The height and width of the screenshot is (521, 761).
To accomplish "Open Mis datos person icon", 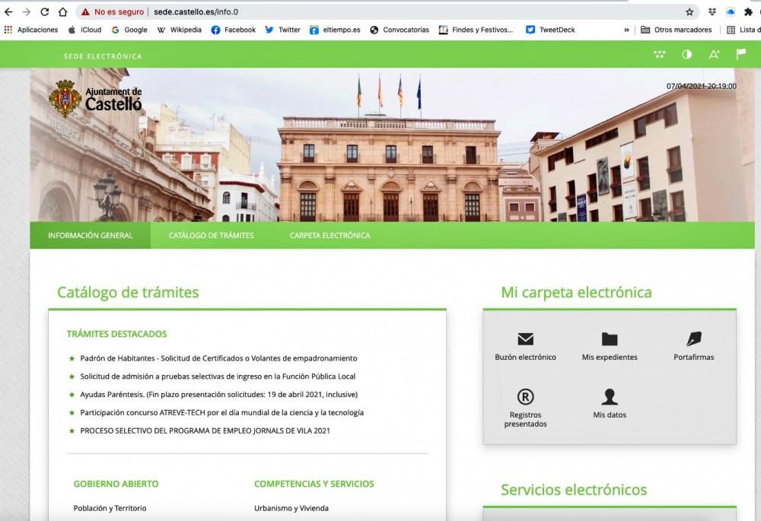I will pyautogui.click(x=610, y=396).
